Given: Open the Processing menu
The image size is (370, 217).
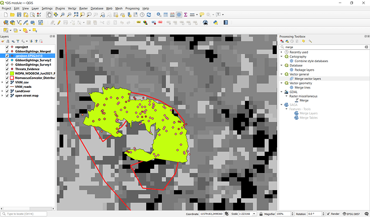Looking at the screenshot, I should click(x=132, y=9).
